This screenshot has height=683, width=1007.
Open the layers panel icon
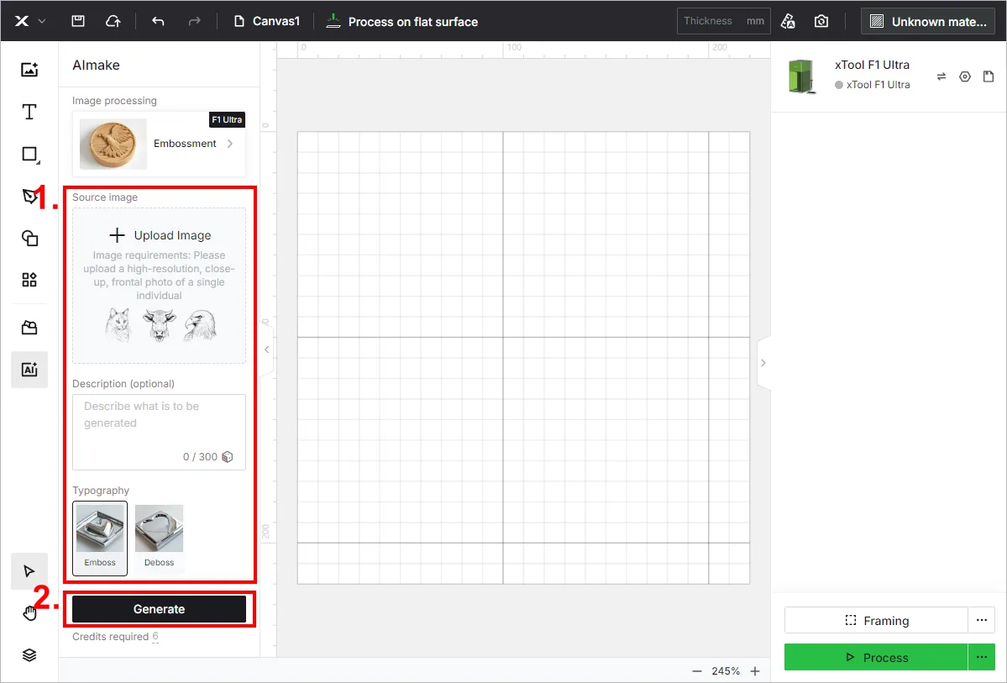(x=29, y=654)
